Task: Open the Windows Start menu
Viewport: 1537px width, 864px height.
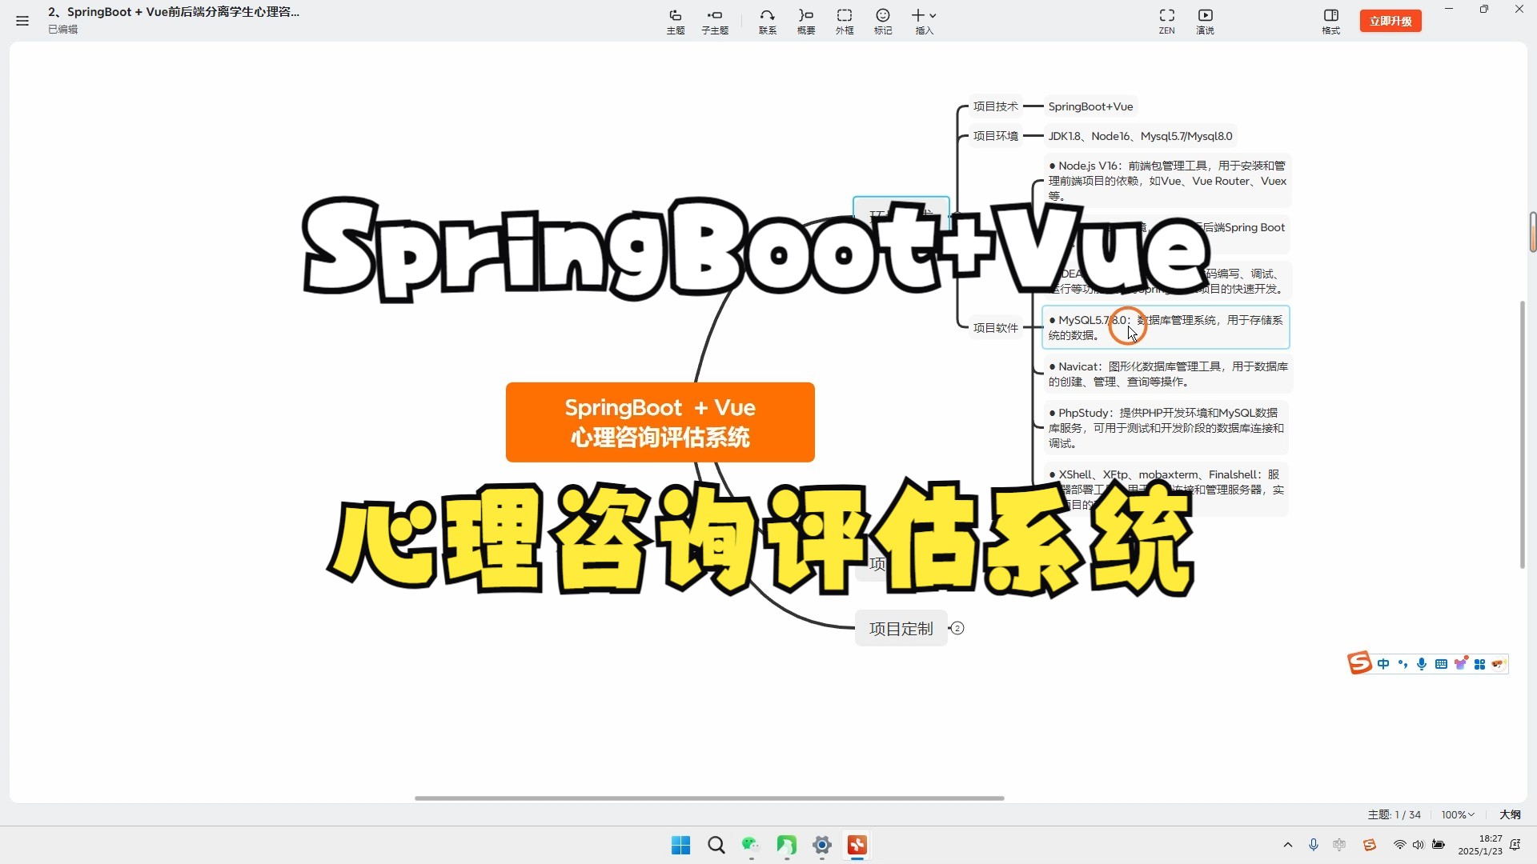Action: (x=680, y=846)
